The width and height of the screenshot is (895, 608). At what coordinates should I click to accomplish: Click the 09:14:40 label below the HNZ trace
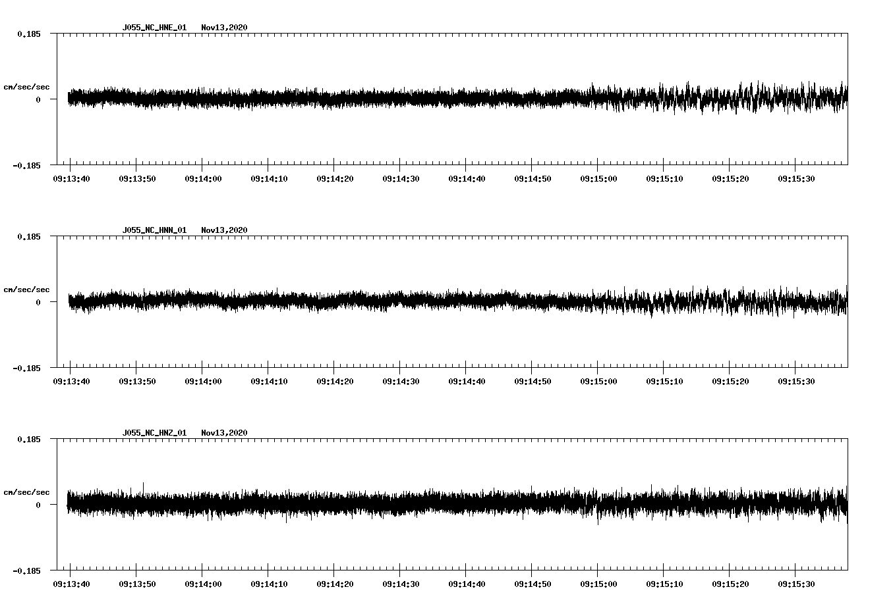(x=467, y=583)
